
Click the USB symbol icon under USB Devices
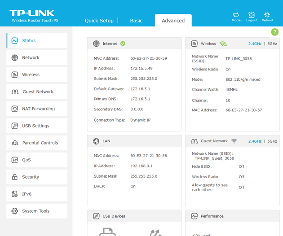pyautogui.click(x=156, y=232)
